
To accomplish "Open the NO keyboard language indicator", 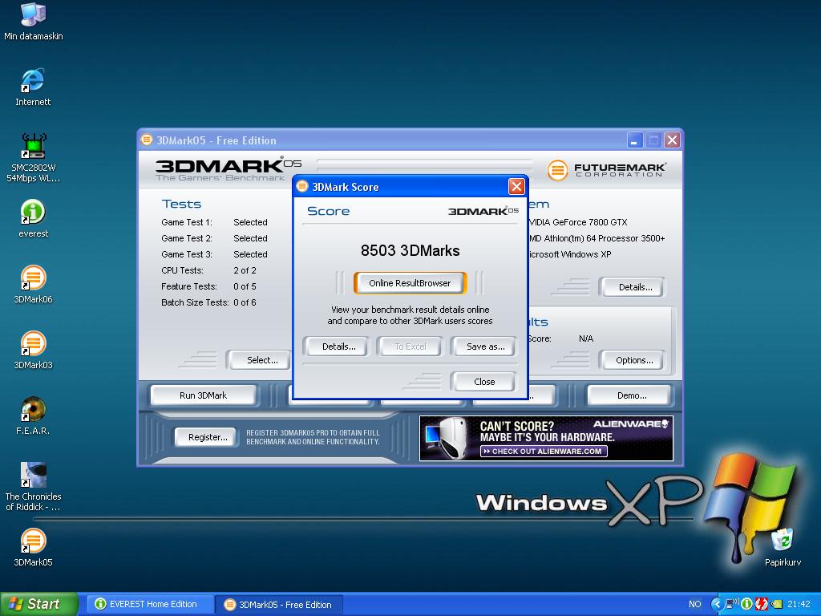I will [695, 604].
